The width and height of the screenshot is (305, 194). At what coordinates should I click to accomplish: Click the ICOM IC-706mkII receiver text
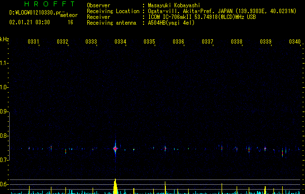pos(202,17)
